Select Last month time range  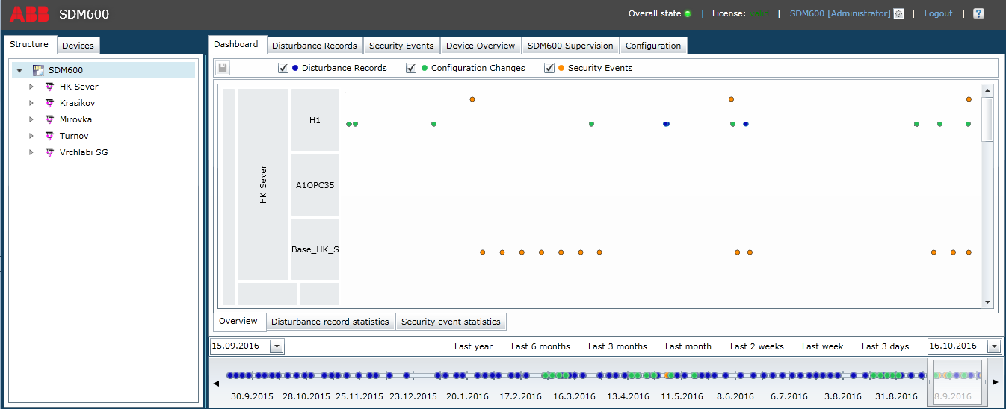click(688, 346)
